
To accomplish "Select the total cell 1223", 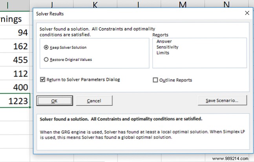I will coord(15,100).
